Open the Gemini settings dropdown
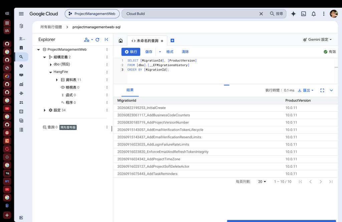The height and width of the screenshot is (222, 342). click(x=317, y=39)
